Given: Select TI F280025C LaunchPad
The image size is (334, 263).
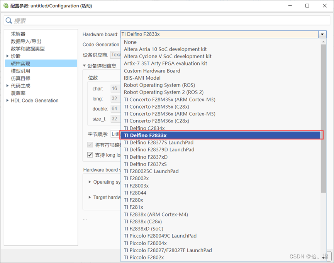Looking at the screenshot, I should [x=221, y=171].
